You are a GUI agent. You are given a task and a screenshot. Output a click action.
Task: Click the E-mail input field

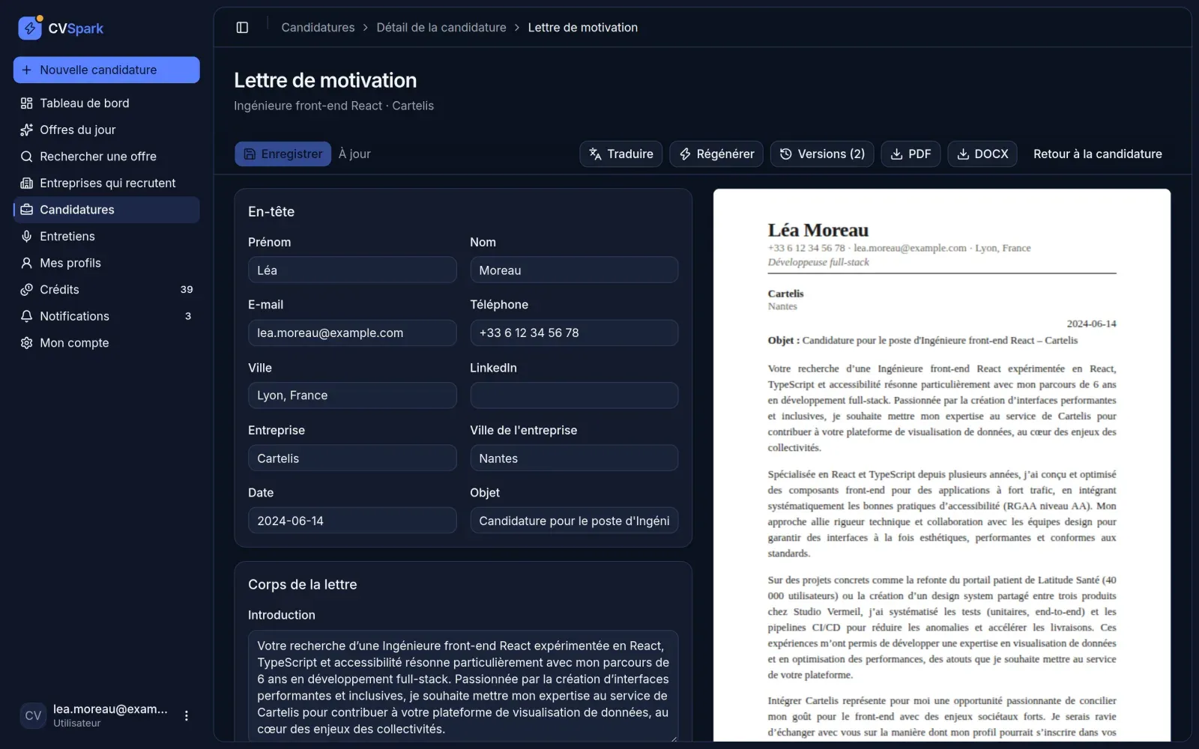pyautogui.click(x=352, y=333)
